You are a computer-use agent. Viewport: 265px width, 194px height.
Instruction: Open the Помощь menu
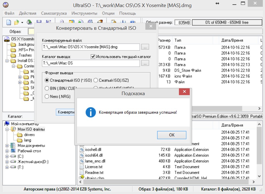tap(127, 13)
